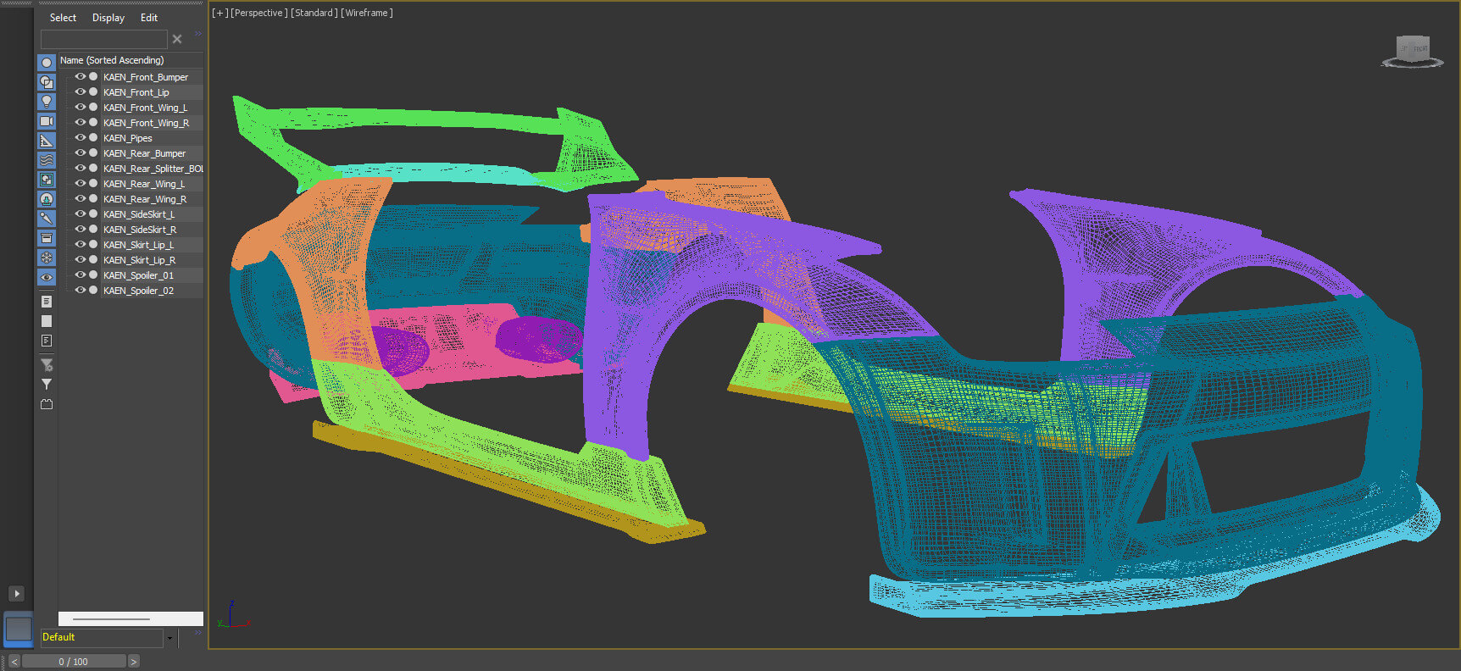Click the Name (Sorted Ascending) column header

coord(112,60)
